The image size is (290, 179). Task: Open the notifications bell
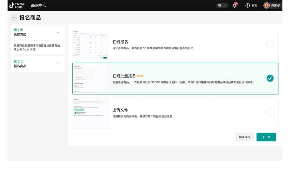[234, 6]
